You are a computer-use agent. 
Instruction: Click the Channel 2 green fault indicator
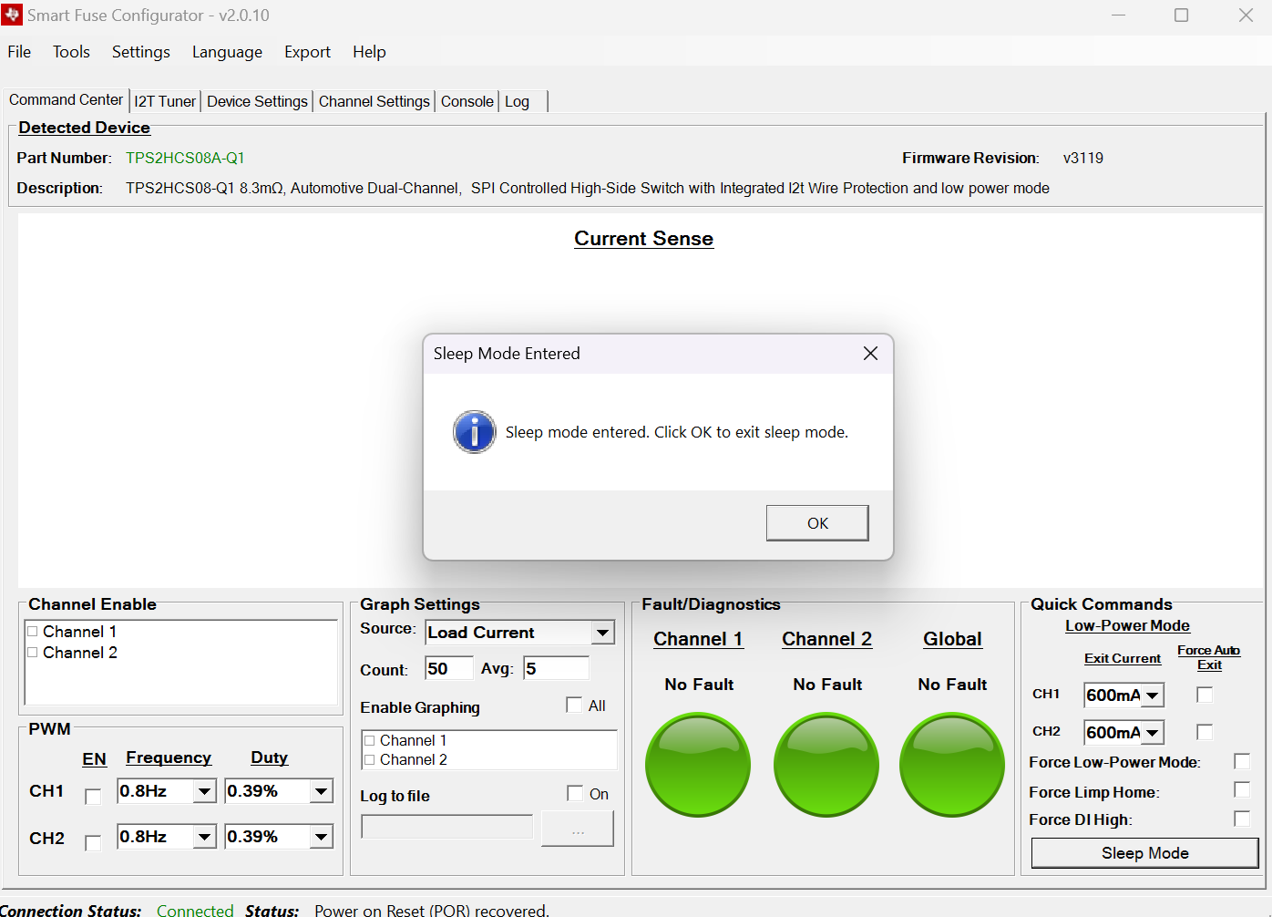(x=826, y=765)
